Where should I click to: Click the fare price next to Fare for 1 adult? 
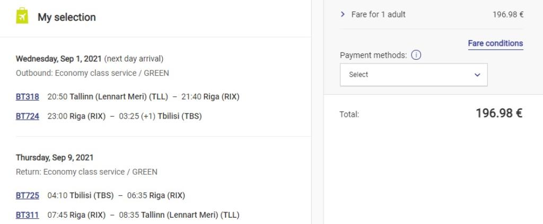tap(508, 14)
